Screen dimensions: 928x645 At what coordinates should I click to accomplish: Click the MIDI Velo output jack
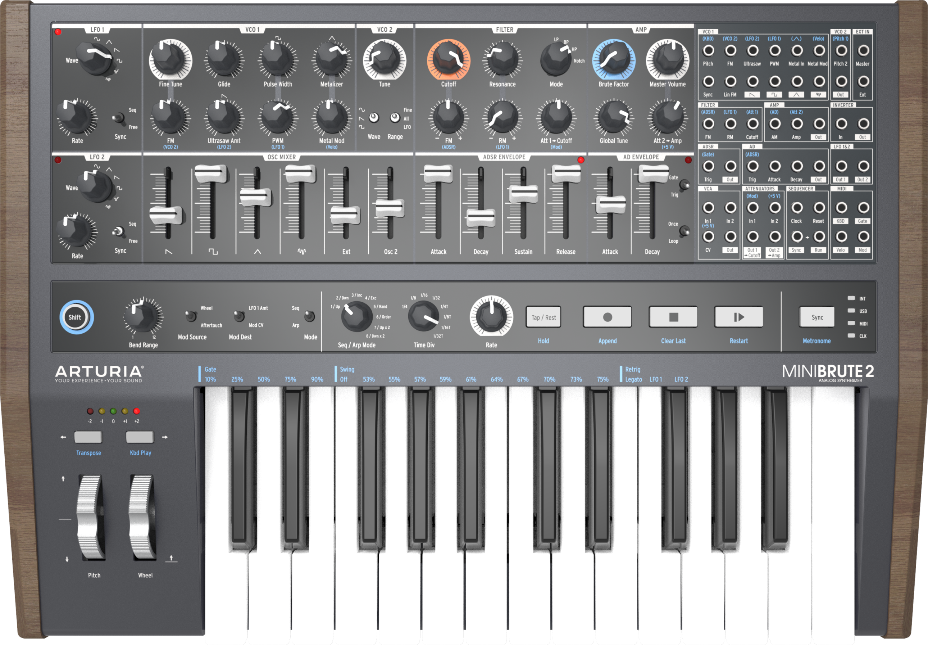(841, 236)
